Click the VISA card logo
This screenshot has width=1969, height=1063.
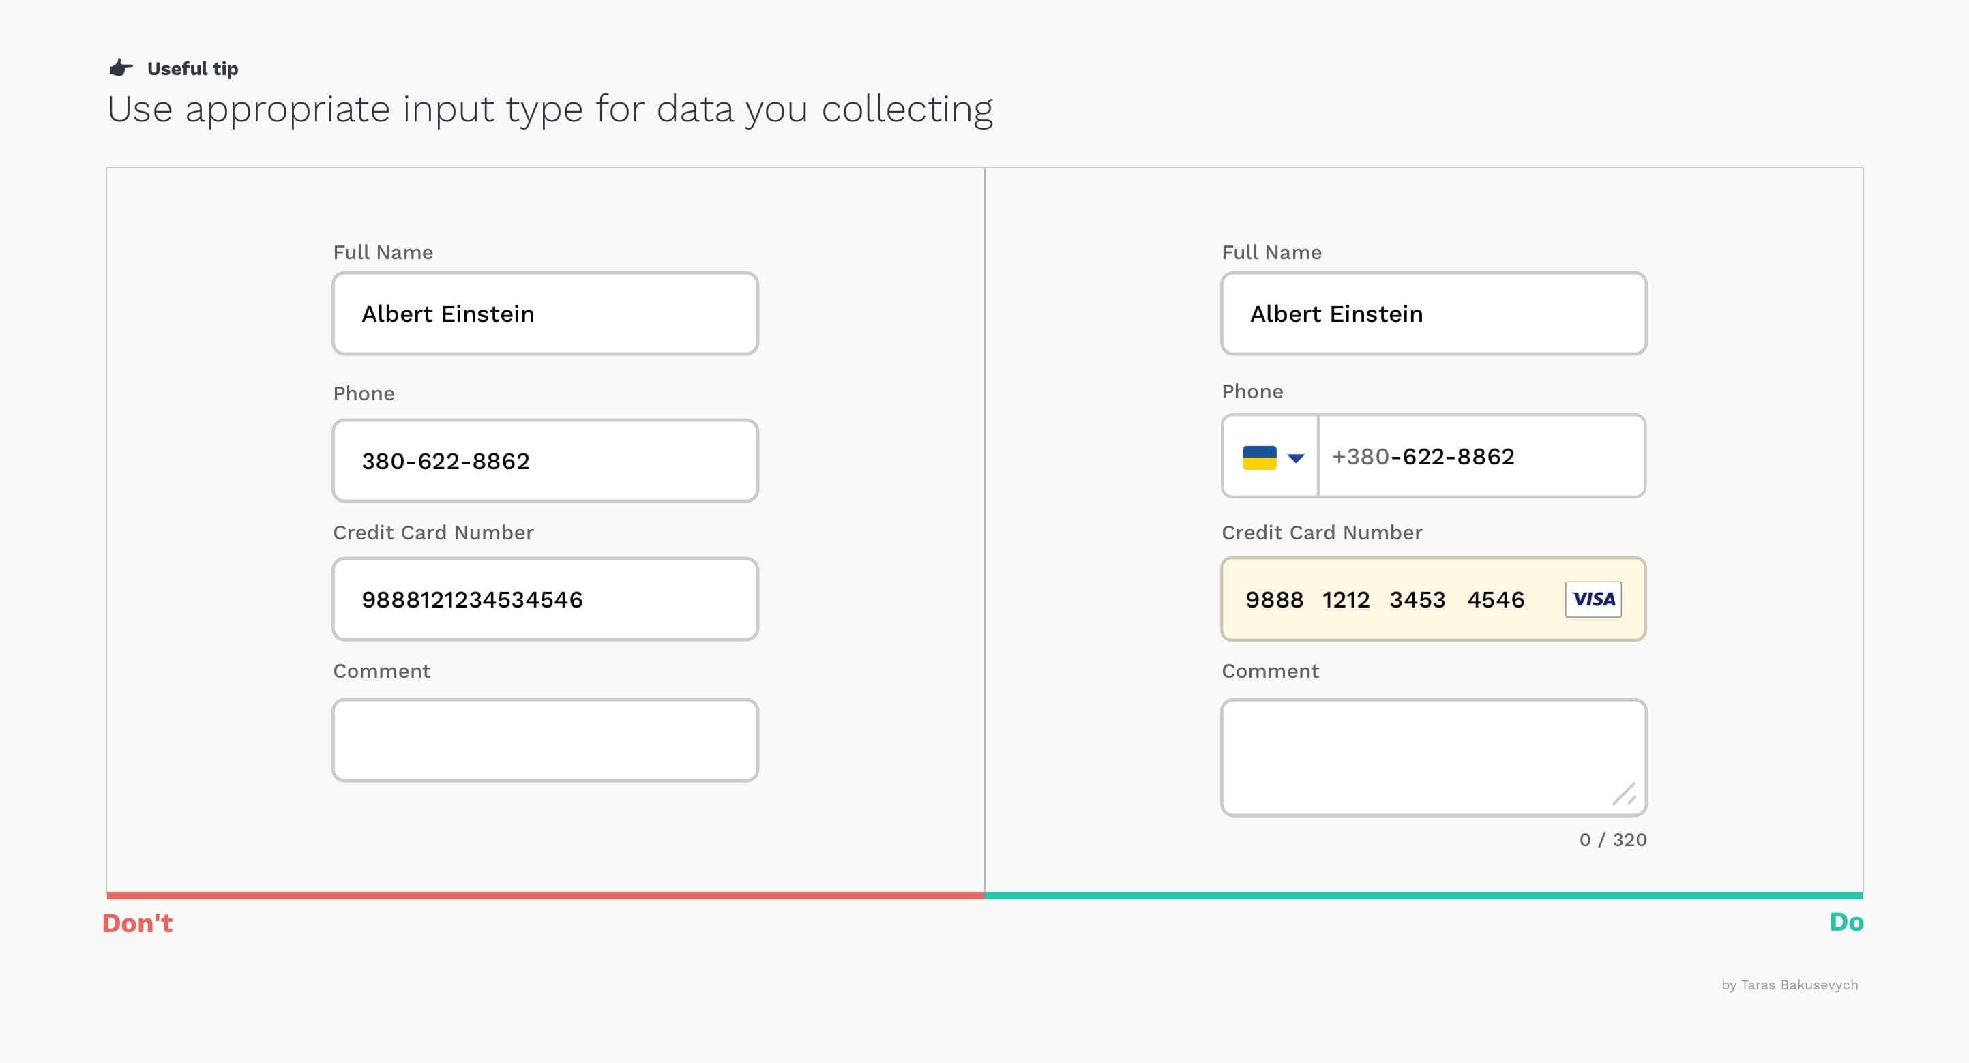click(x=1593, y=599)
